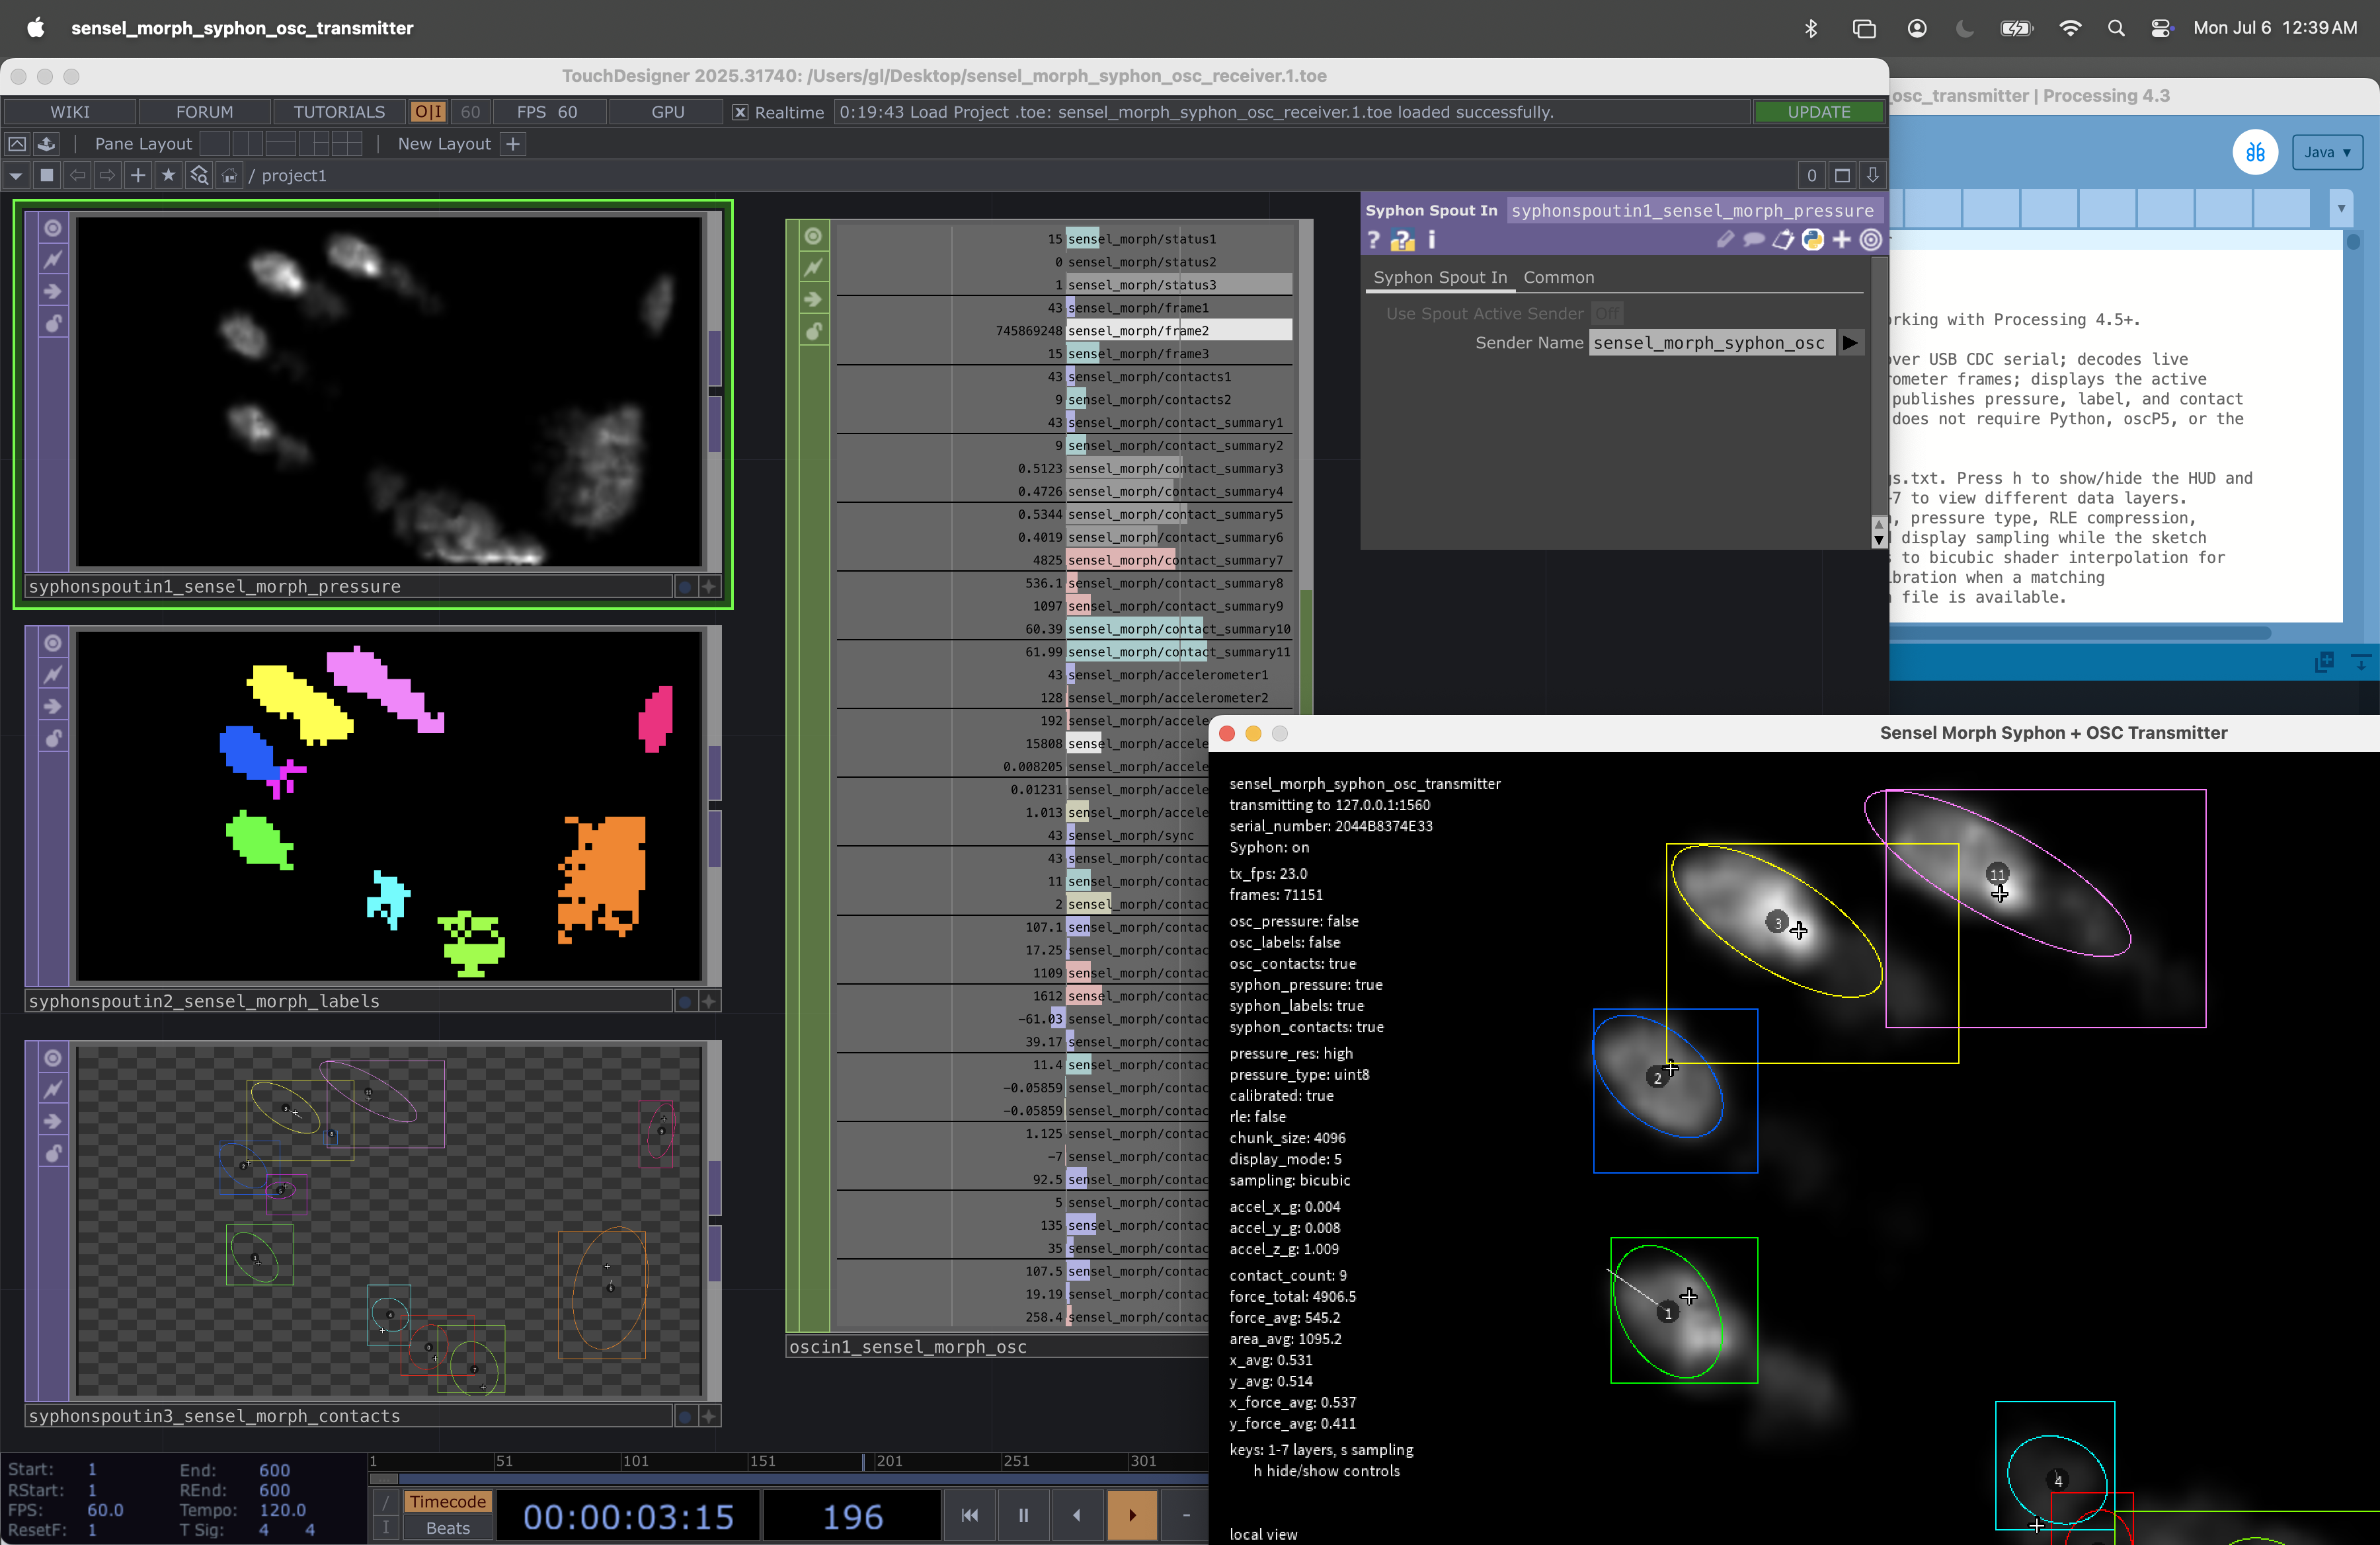Click the plus icon in parameter header
This screenshot has height=1545, width=2380.
pyautogui.click(x=1841, y=240)
